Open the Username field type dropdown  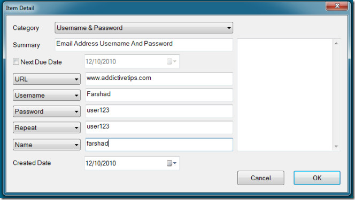pos(47,95)
